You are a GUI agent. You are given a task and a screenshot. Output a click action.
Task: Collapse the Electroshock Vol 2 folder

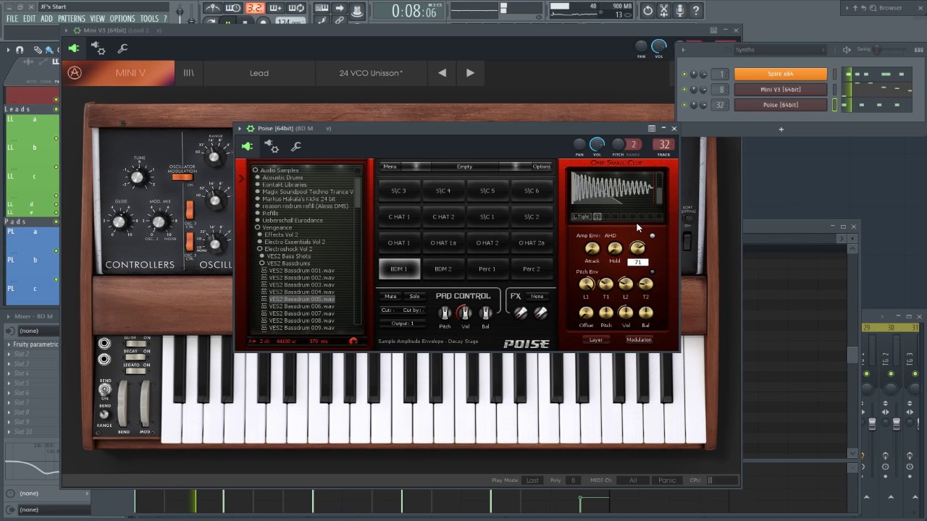tap(259, 249)
